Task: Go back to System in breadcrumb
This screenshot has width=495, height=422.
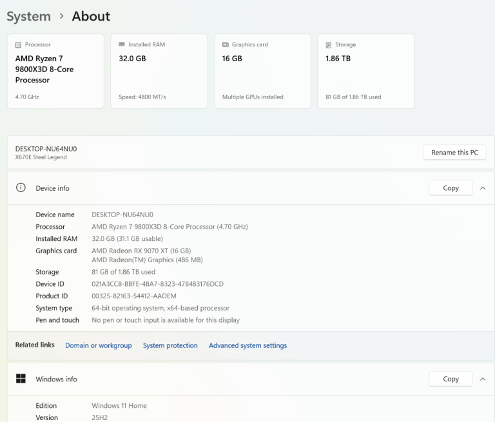Action: (x=29, y=16)
